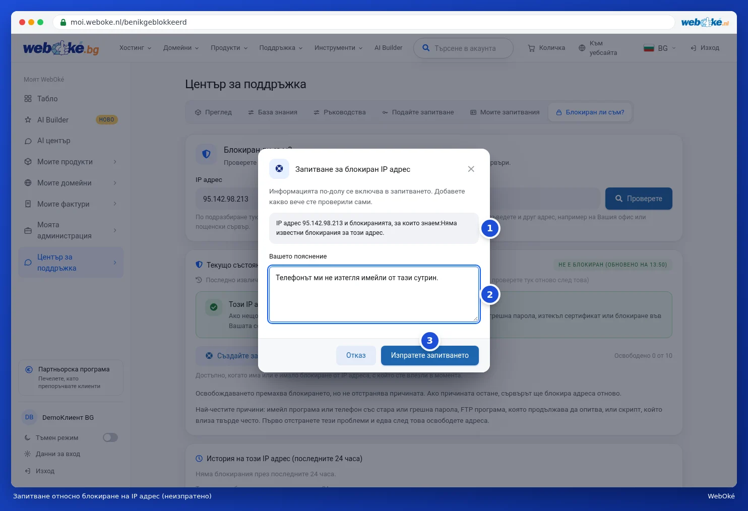Expand the Моите домейни sidebar chevron
748x511 pixels.
pyautogui.click(x=115, y=183)
